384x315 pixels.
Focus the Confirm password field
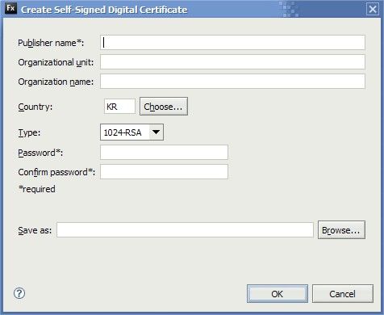164,172
